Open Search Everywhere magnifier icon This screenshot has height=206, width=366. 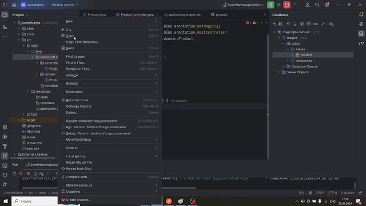317,5
